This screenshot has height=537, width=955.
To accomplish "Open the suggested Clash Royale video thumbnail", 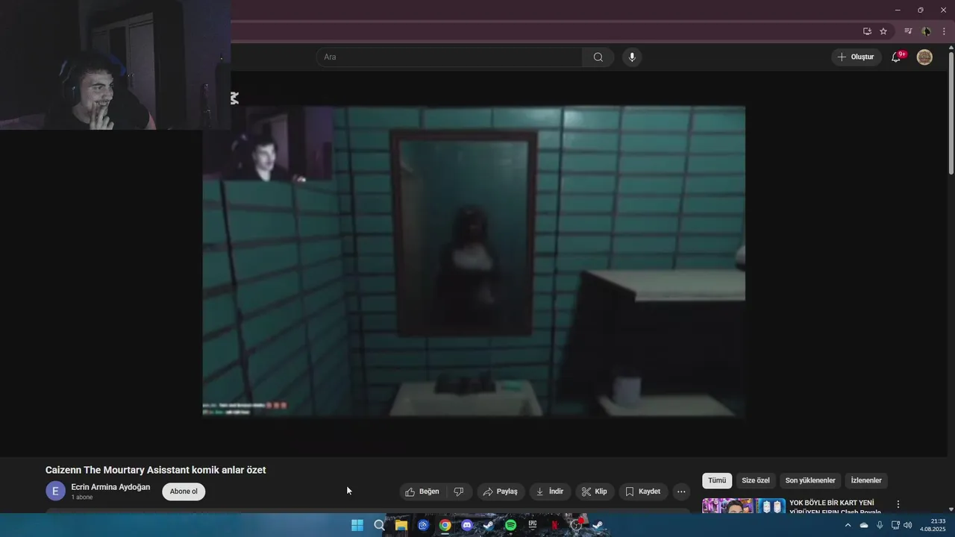I will (744, 506).
